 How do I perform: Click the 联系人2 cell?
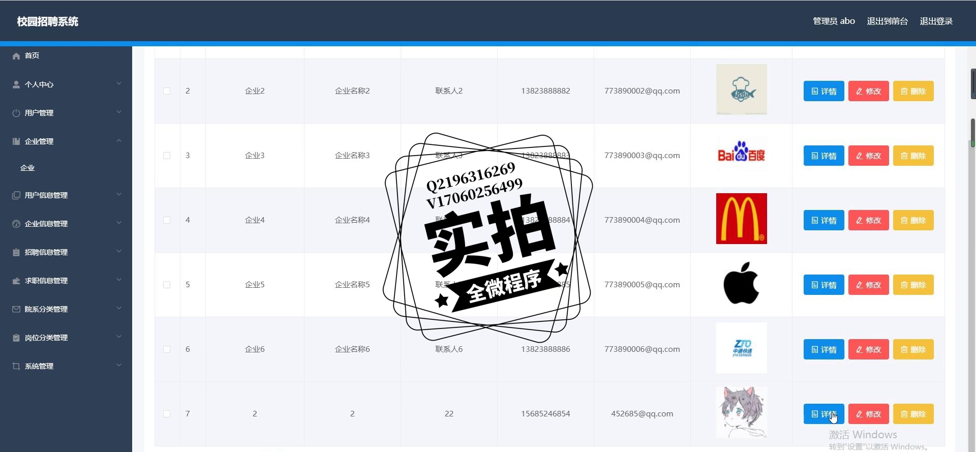click(x=449, y=91)
